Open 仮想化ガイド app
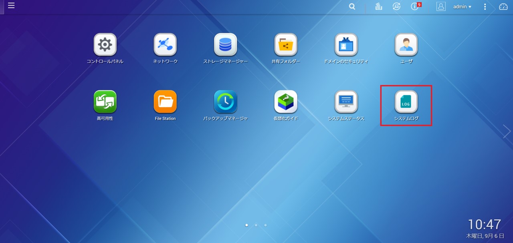This screenshot has width=513, height=243. pos(286,102)
